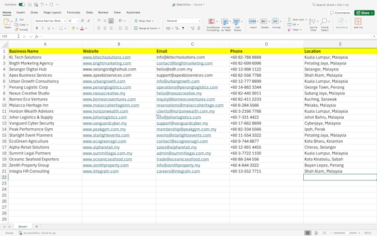Viewport: 377px width, 236px height.
Task: Click the Share button
Action: [364, 13]
